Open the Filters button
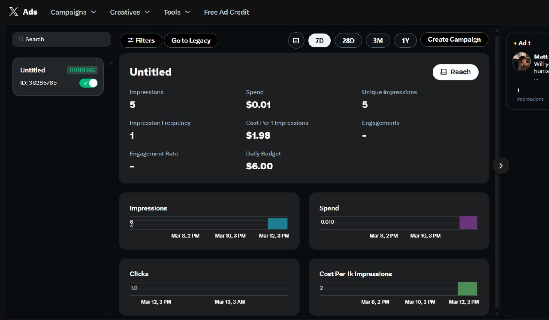Screen dimensions: 549x320 141,40
